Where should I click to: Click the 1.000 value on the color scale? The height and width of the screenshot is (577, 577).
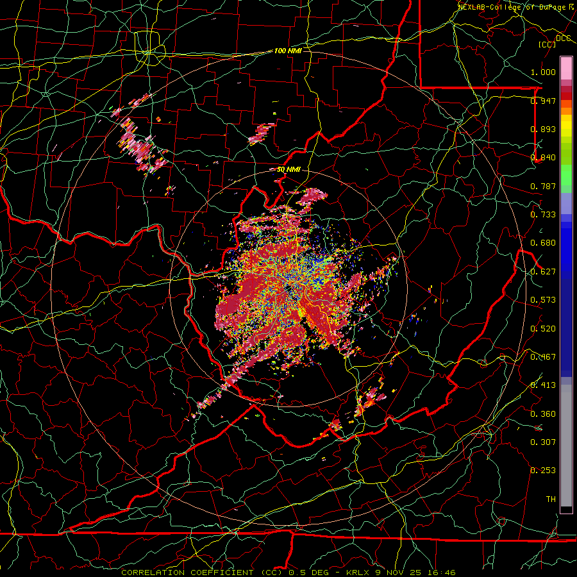click(x=543, y=72)
